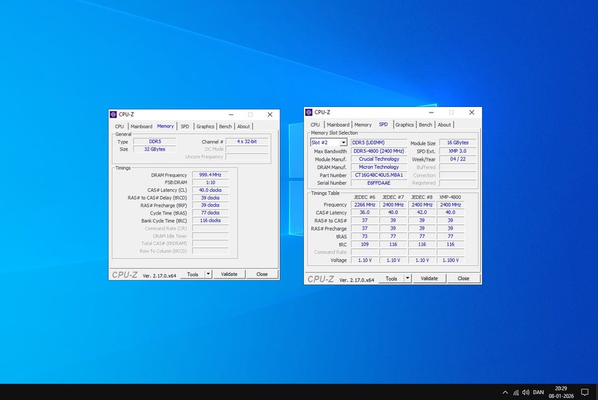598x400 pixels.
Task: Click the Close button in the SPD window
Action: (x=463, y=279)
